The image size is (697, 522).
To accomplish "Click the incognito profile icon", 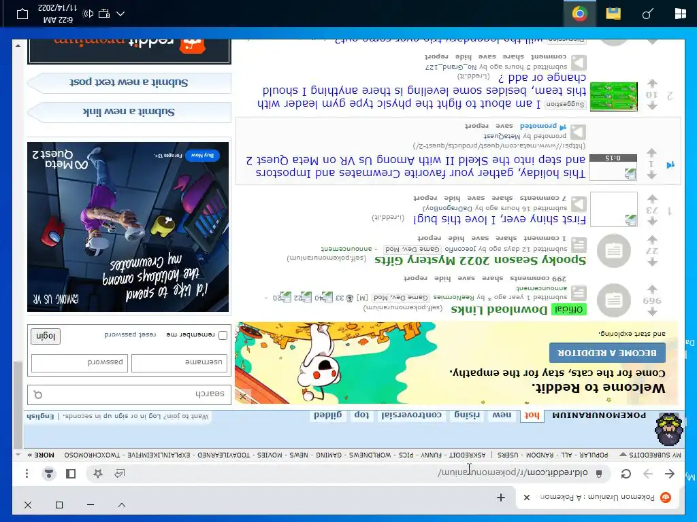I will point(49,474).
